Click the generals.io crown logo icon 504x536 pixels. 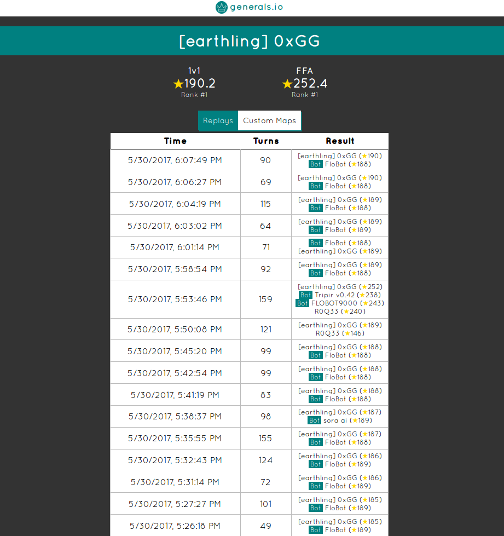(221, 7)
